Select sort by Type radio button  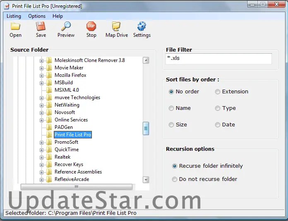218,108
